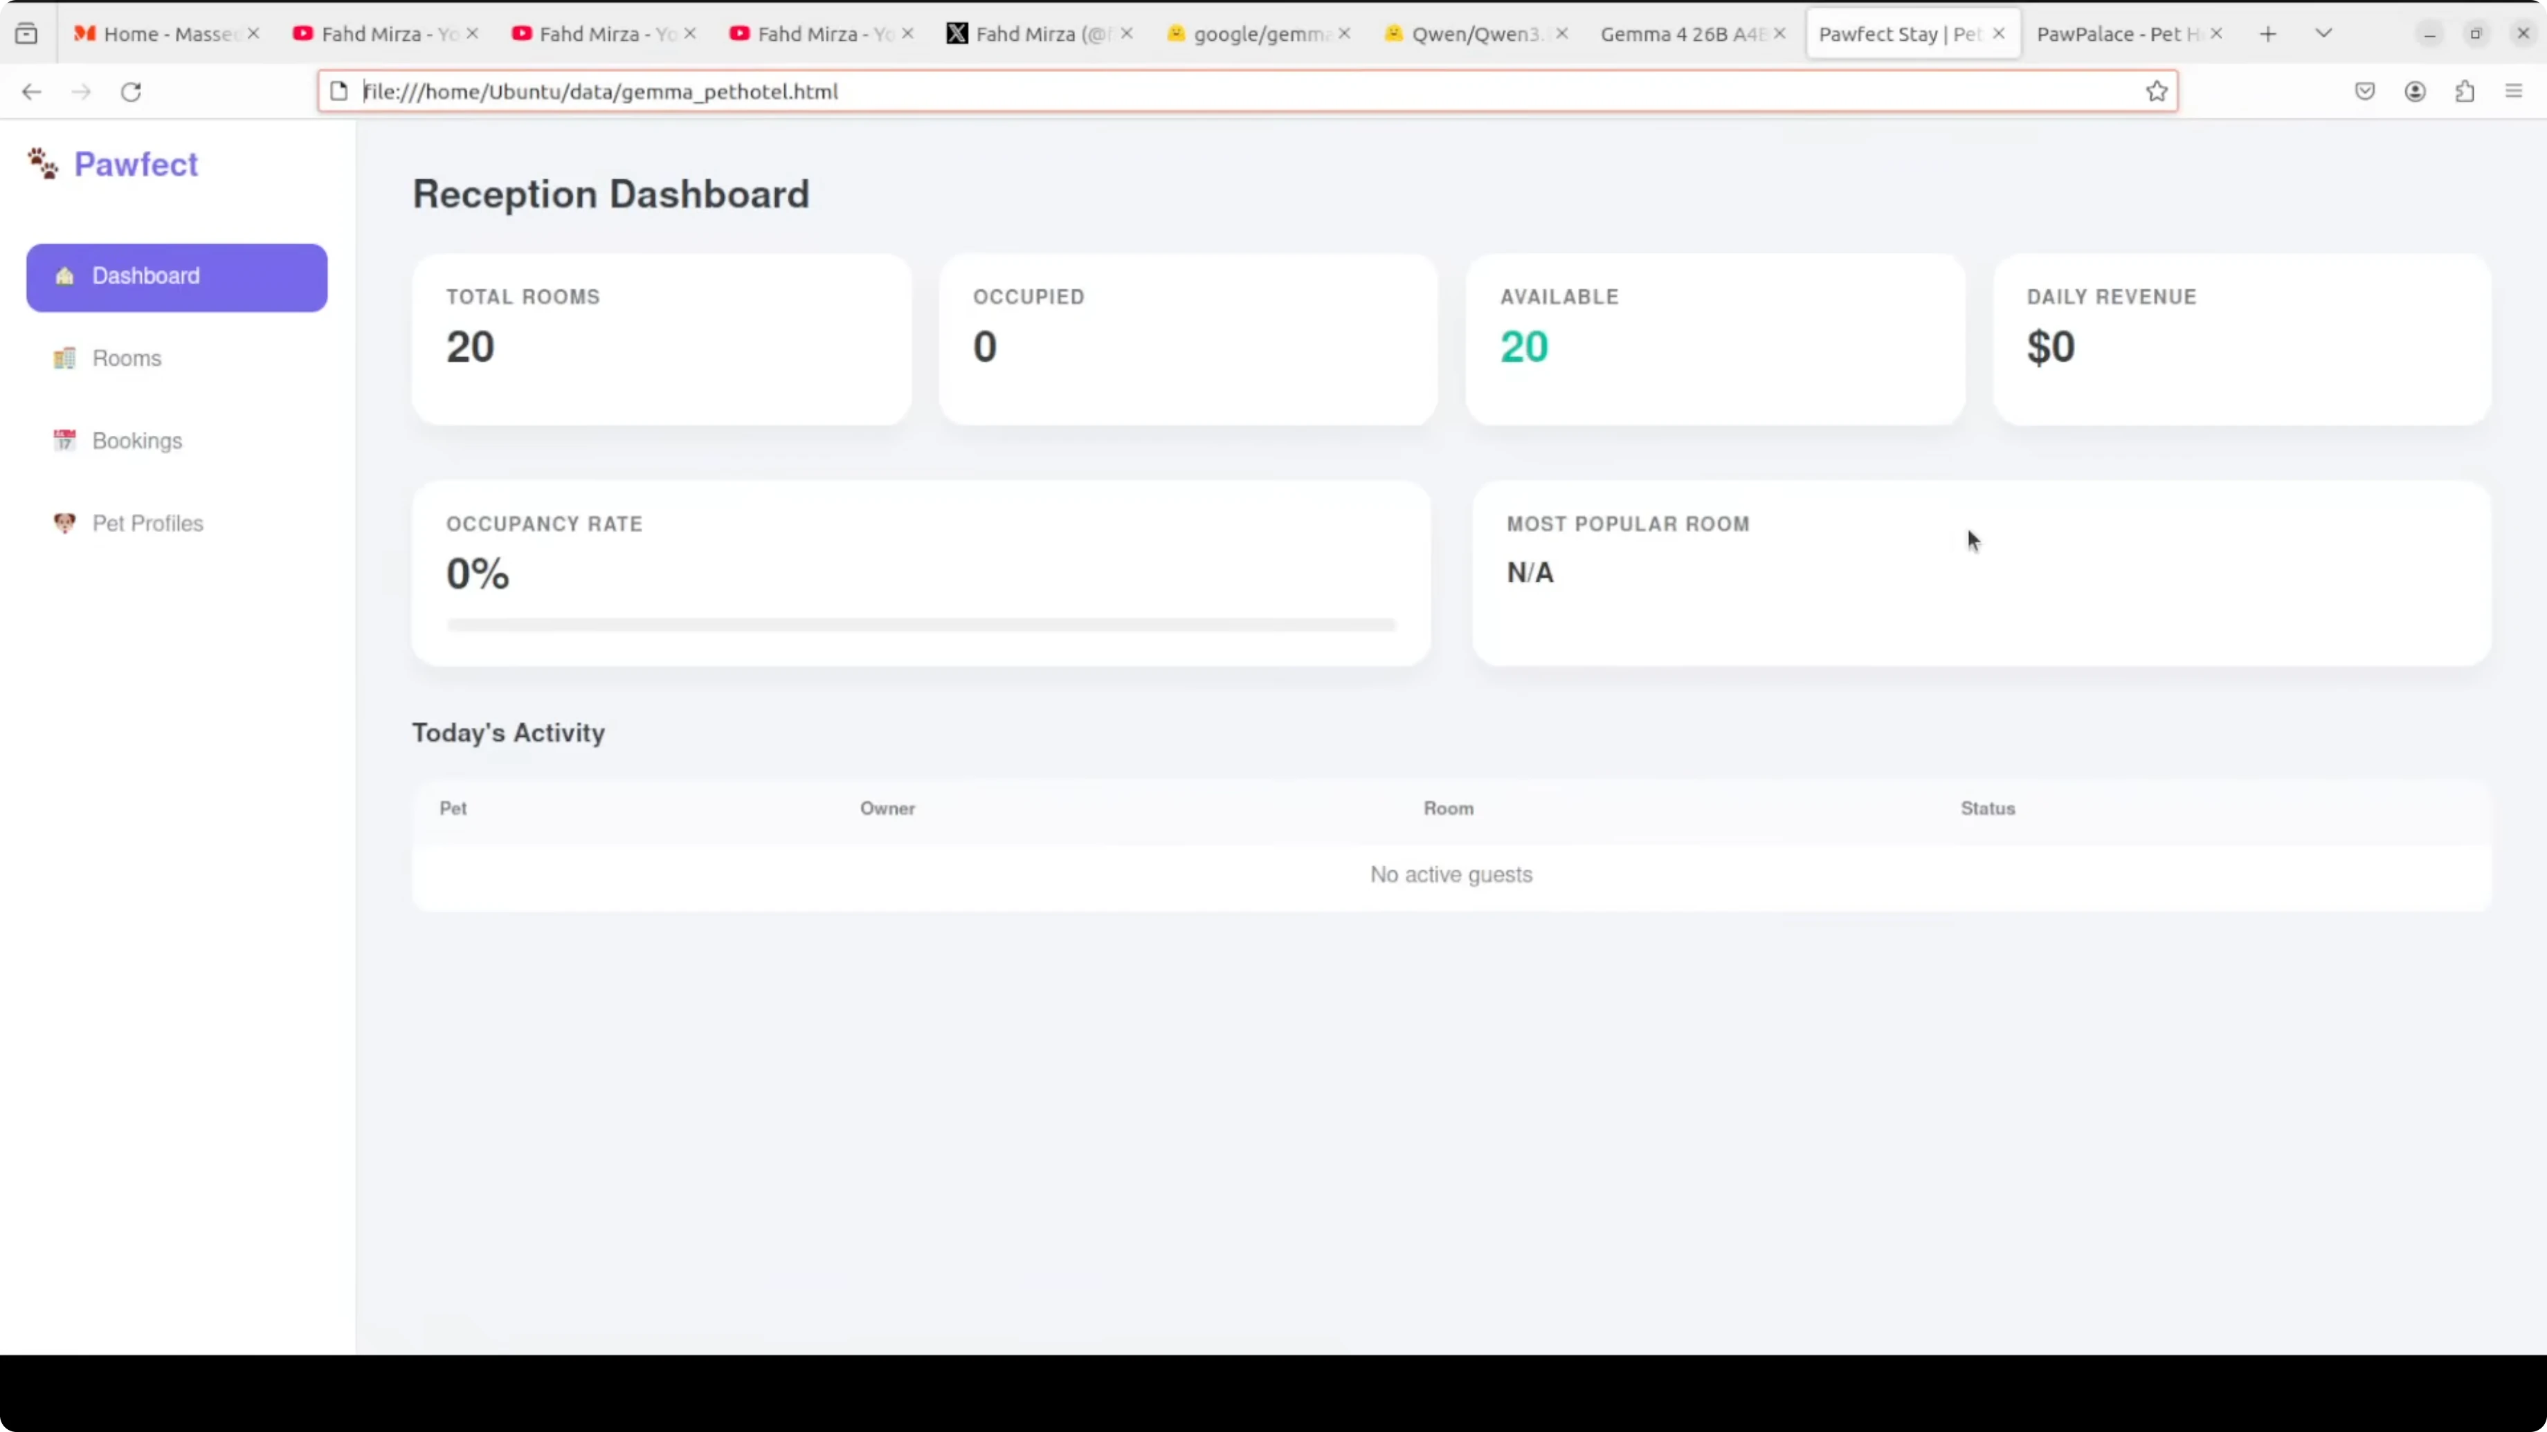The image size is (2547, 1432).
Task: Click the Pawfect paw logo icon
Action: coord(42,163)
